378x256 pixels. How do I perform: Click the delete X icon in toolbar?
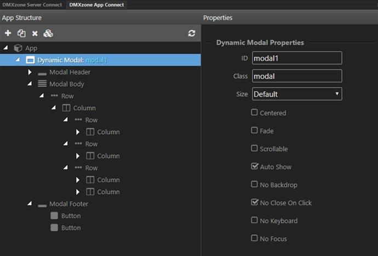click(x=35, y=33)
